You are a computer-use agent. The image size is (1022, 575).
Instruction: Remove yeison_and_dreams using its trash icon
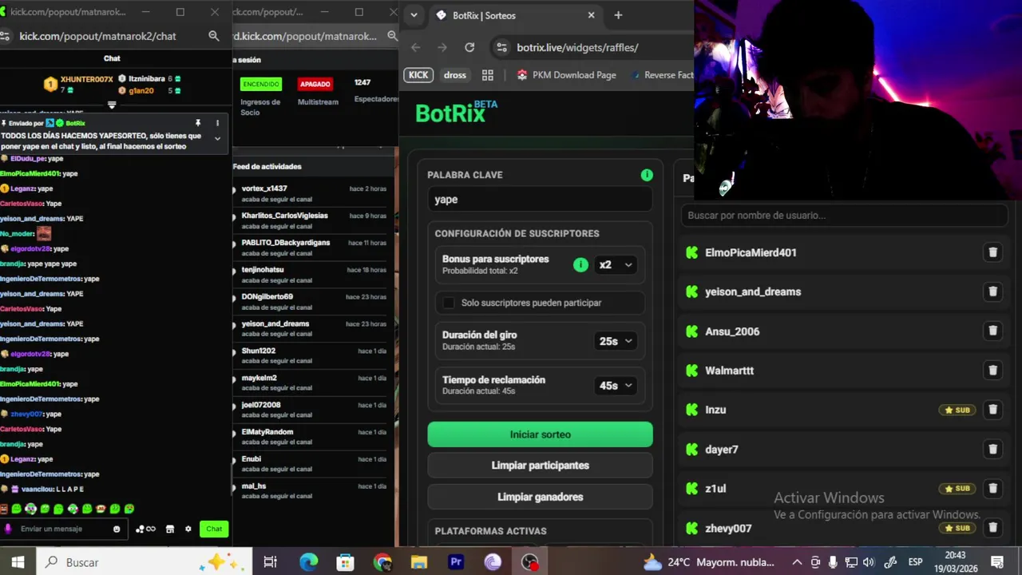992,291
